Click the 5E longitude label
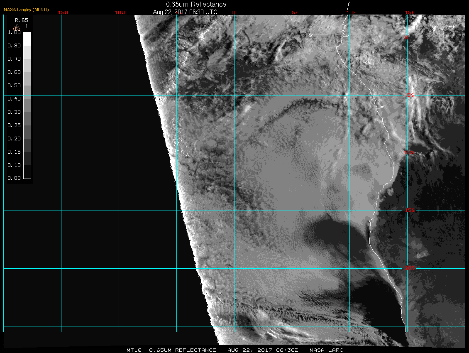 click(295, 12)
